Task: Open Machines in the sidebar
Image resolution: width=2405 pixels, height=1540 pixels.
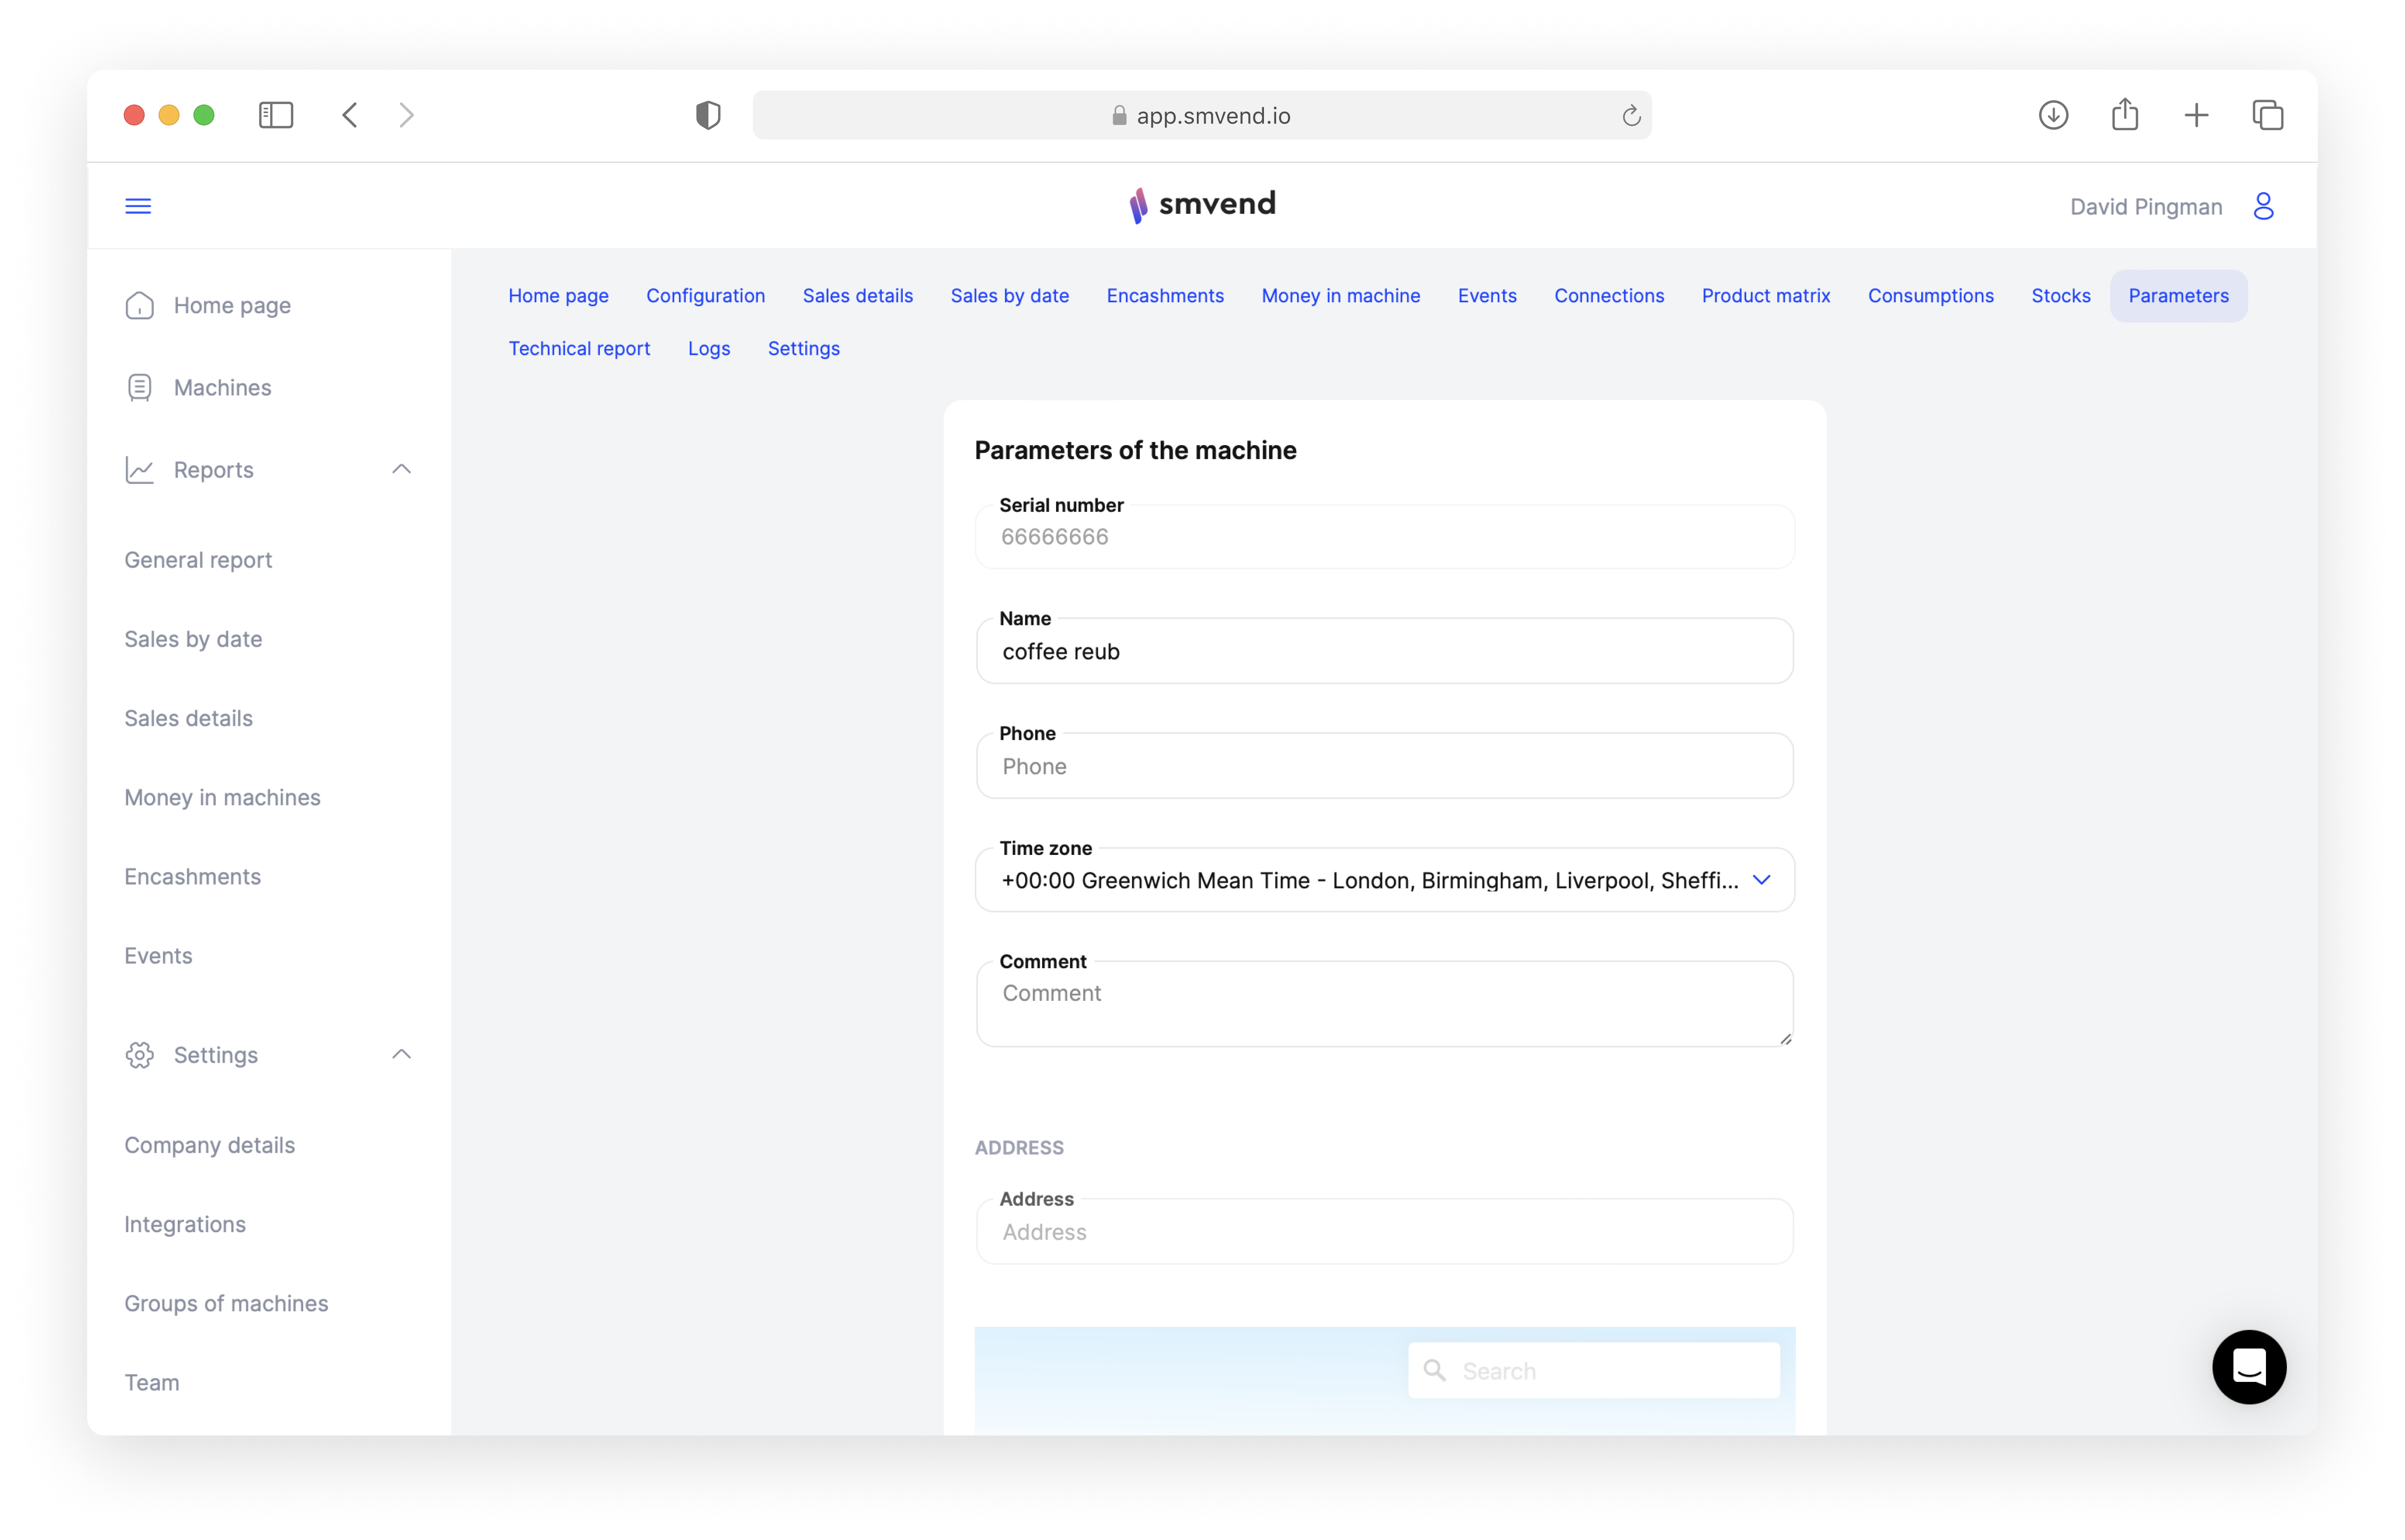Action: point(222,387)
